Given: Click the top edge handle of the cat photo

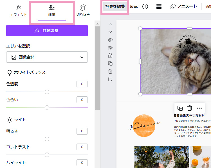Looking at the screenshot, I should (190, 28).
